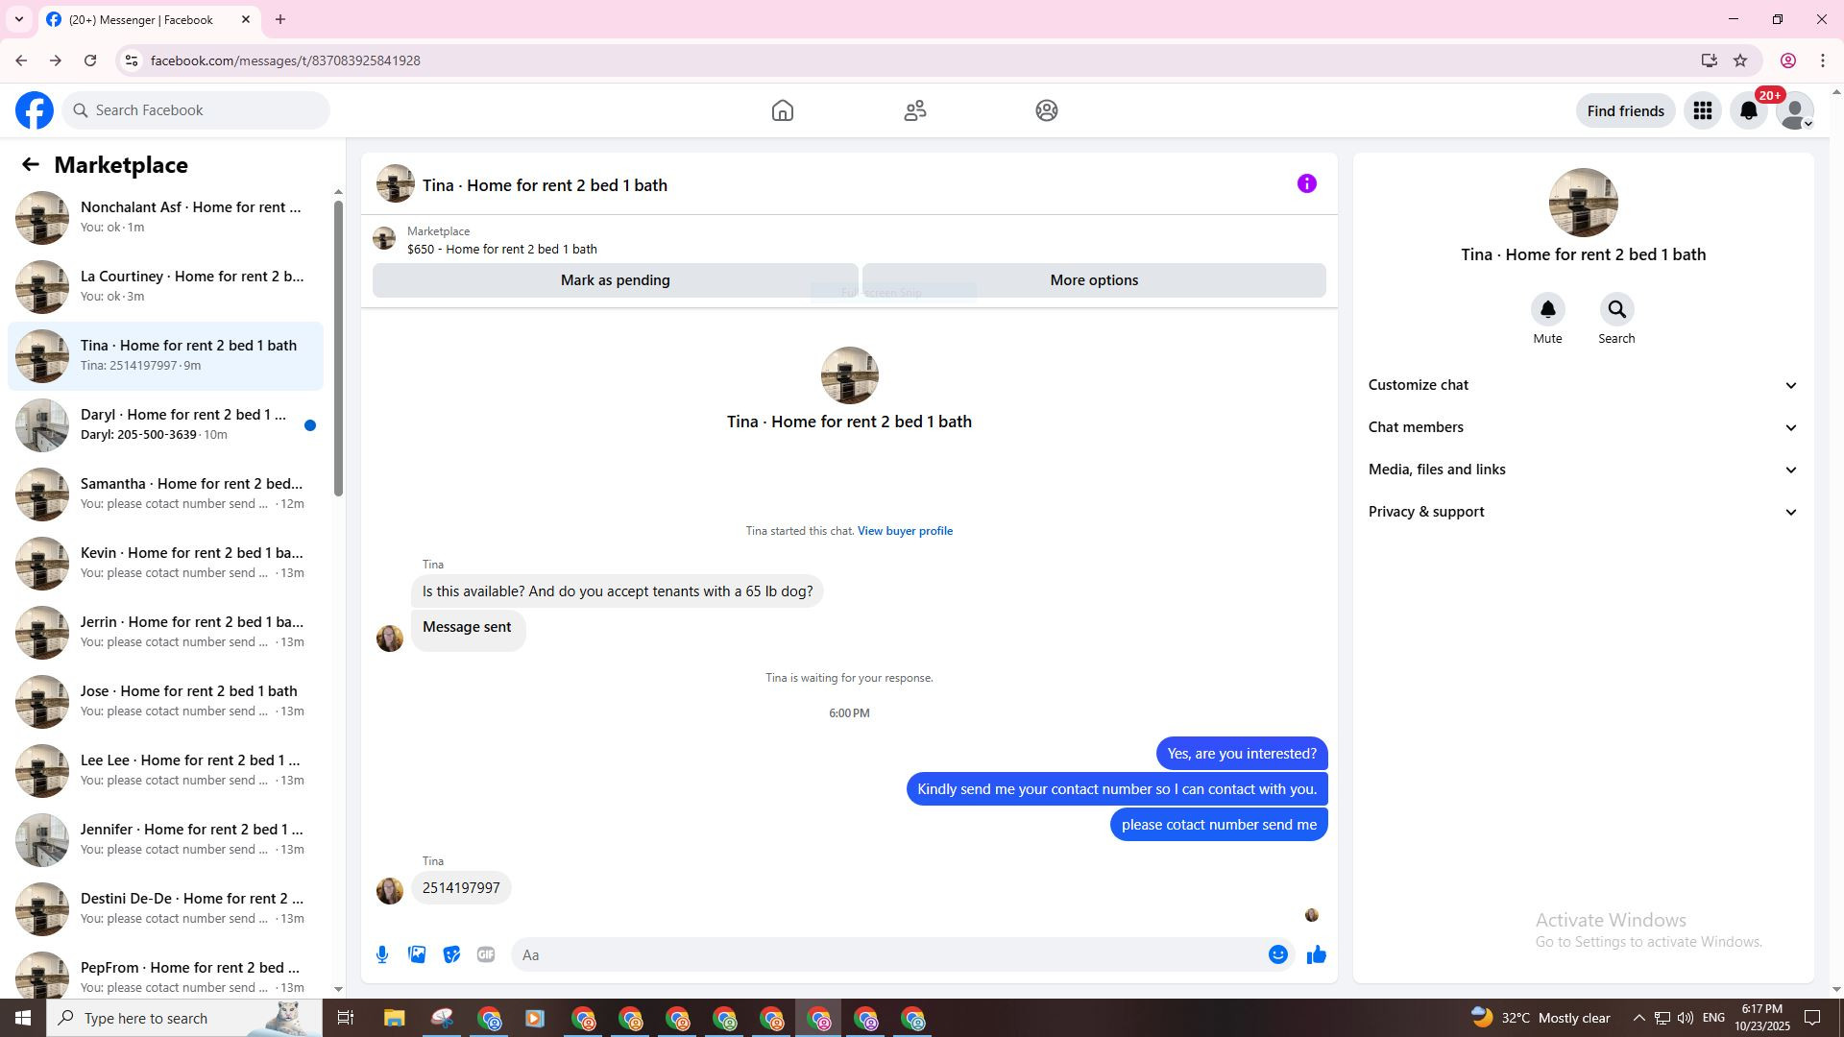
Task: Click the Mark as pending button
Action: click(615, 280)
